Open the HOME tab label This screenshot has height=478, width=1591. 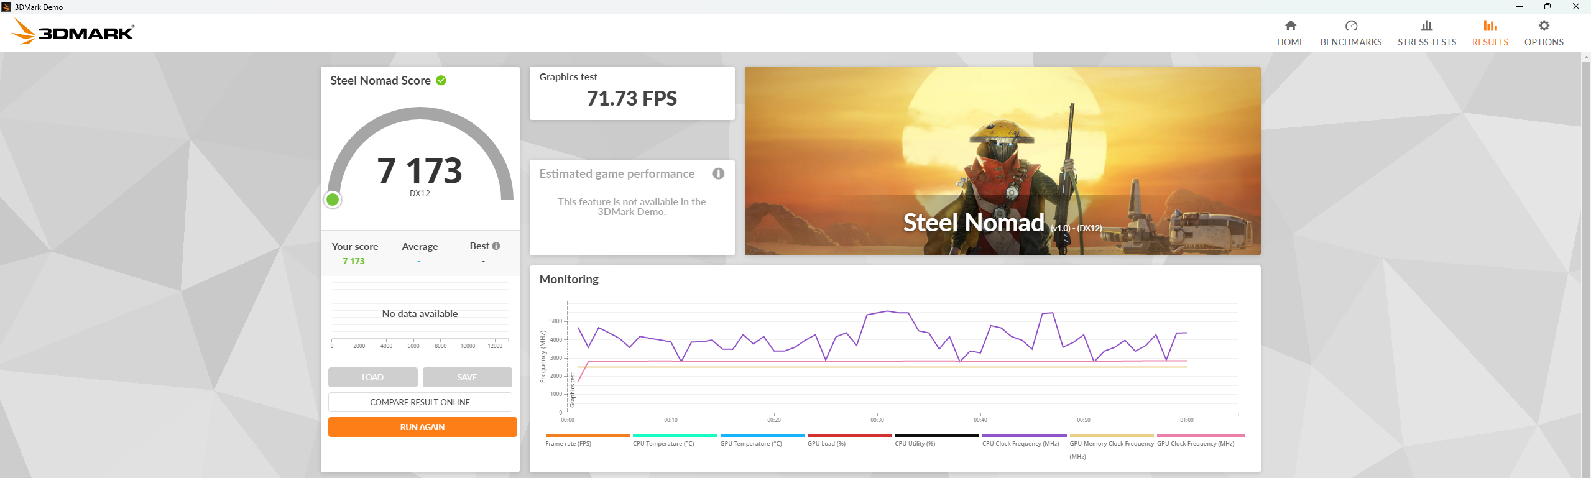[x=1291, y=42]
